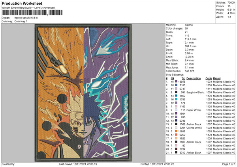
Task: Select code 1366 beside 2345 stitches
Action: point(209,121)
